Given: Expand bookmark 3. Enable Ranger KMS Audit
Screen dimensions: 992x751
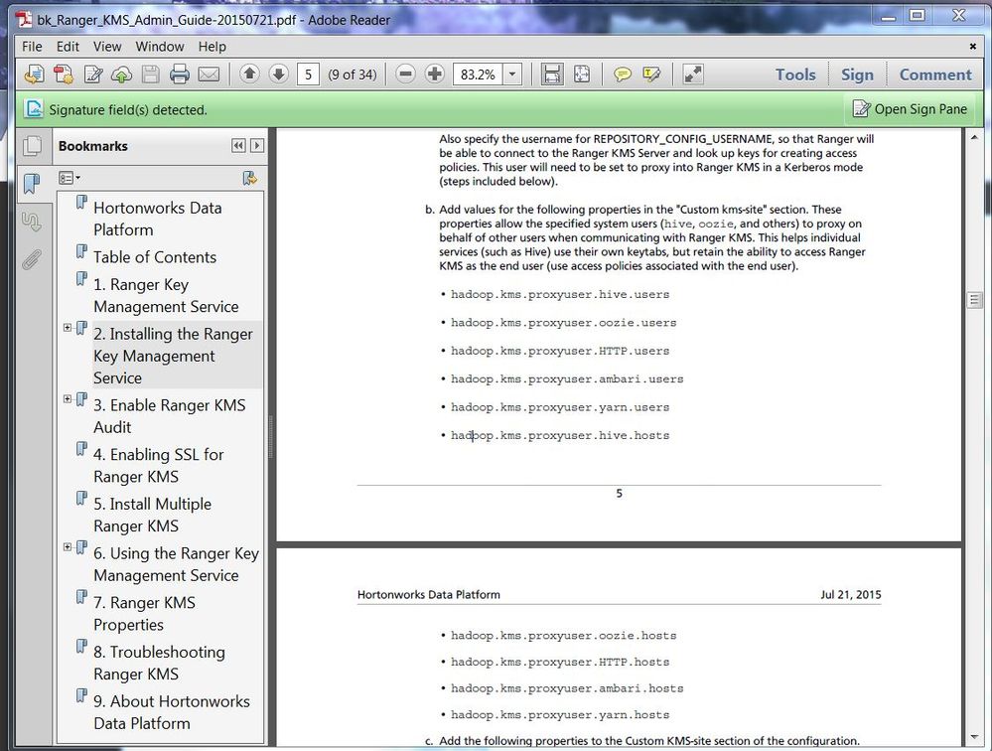Looking at the screenshot, I should [x=68, y=398].
